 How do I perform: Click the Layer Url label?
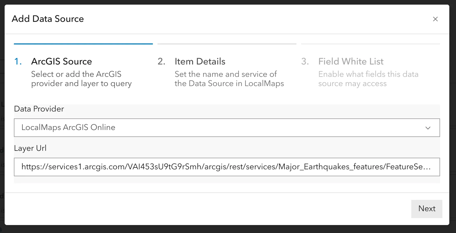click(30, 148)
